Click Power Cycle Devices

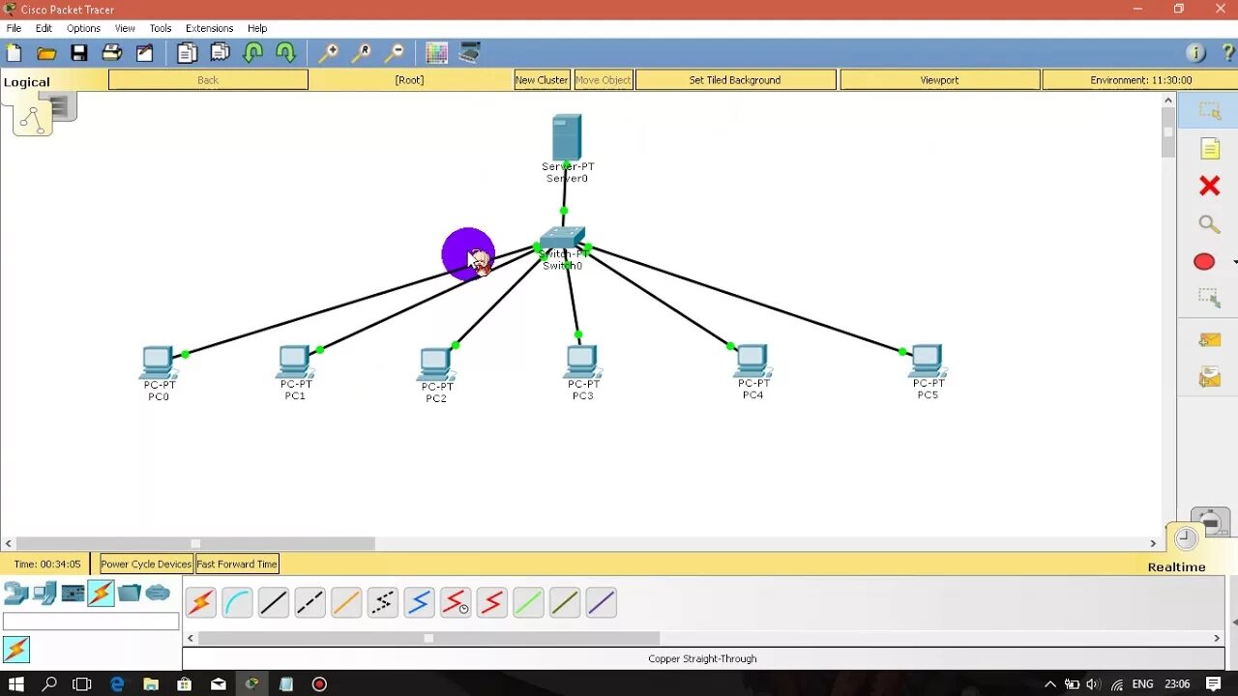tap(146, 564)
